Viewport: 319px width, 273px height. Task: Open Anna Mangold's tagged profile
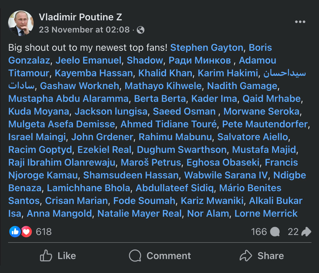(x=59, y=214)
